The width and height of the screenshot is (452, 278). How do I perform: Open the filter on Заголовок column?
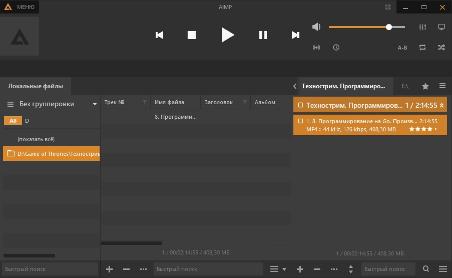coord(244,102)
